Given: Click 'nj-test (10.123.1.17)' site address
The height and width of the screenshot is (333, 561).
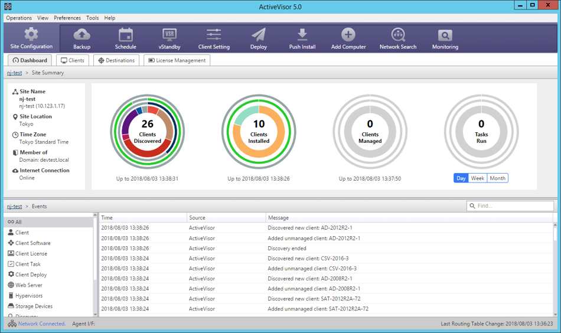Looking at the screenshot, I should point(42,106).
